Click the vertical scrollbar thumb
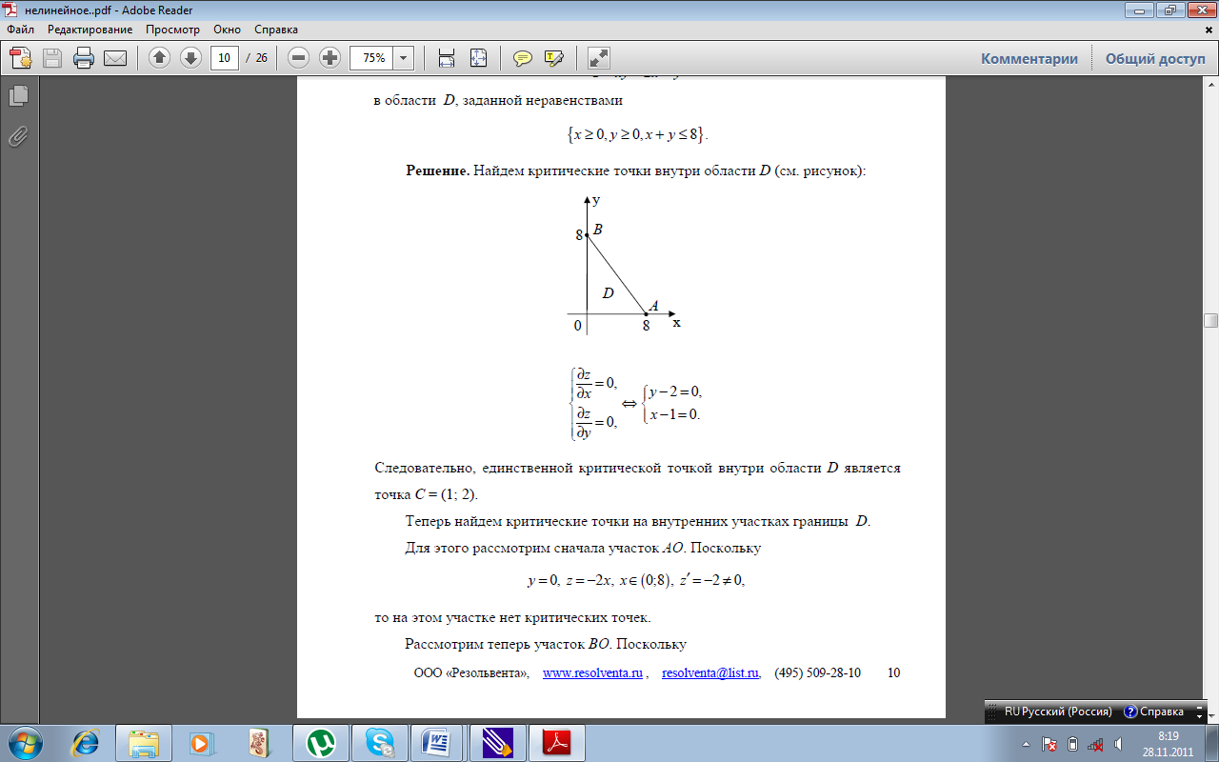Viewport: 1219px width, 762px height. [1210, 321]
